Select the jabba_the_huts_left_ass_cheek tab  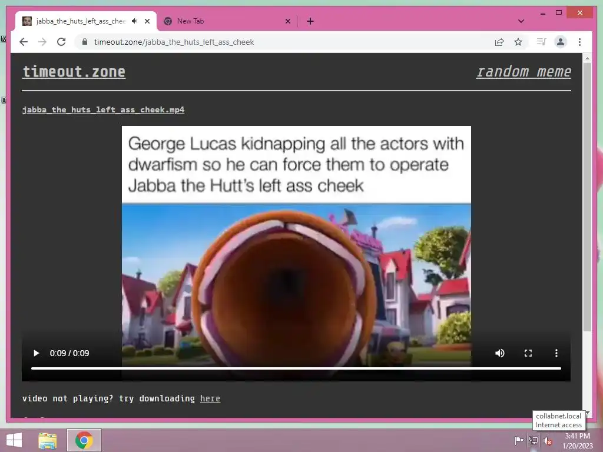click(x=86, y=21)
